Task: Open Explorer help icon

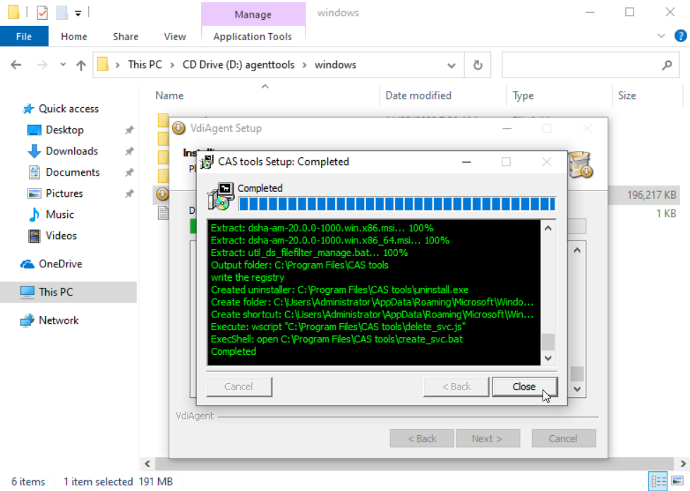Action: pos(680,36)
